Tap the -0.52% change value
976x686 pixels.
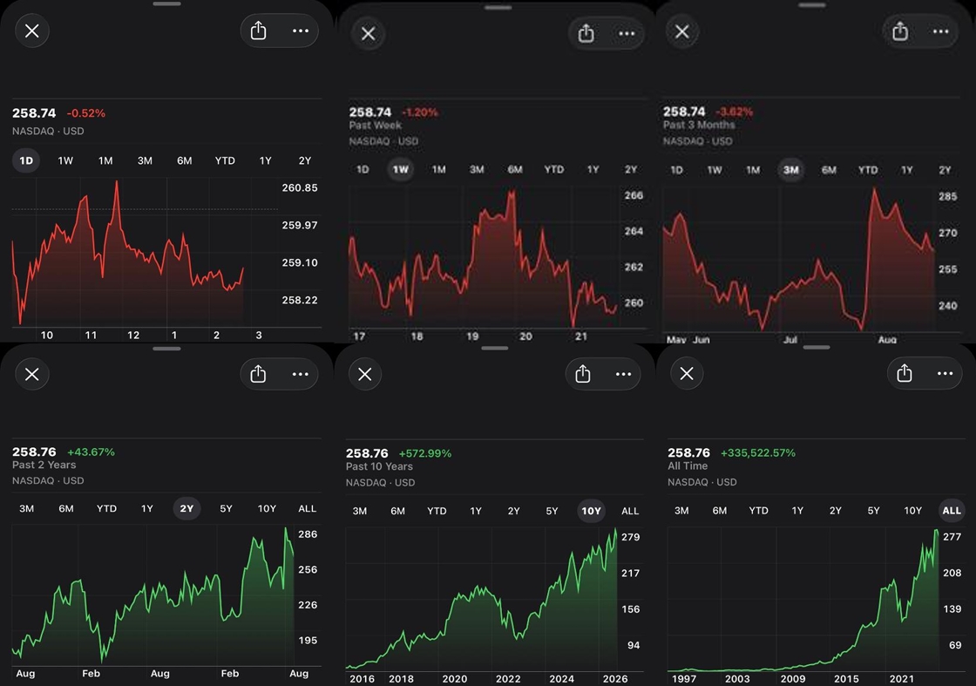(86, 113)
